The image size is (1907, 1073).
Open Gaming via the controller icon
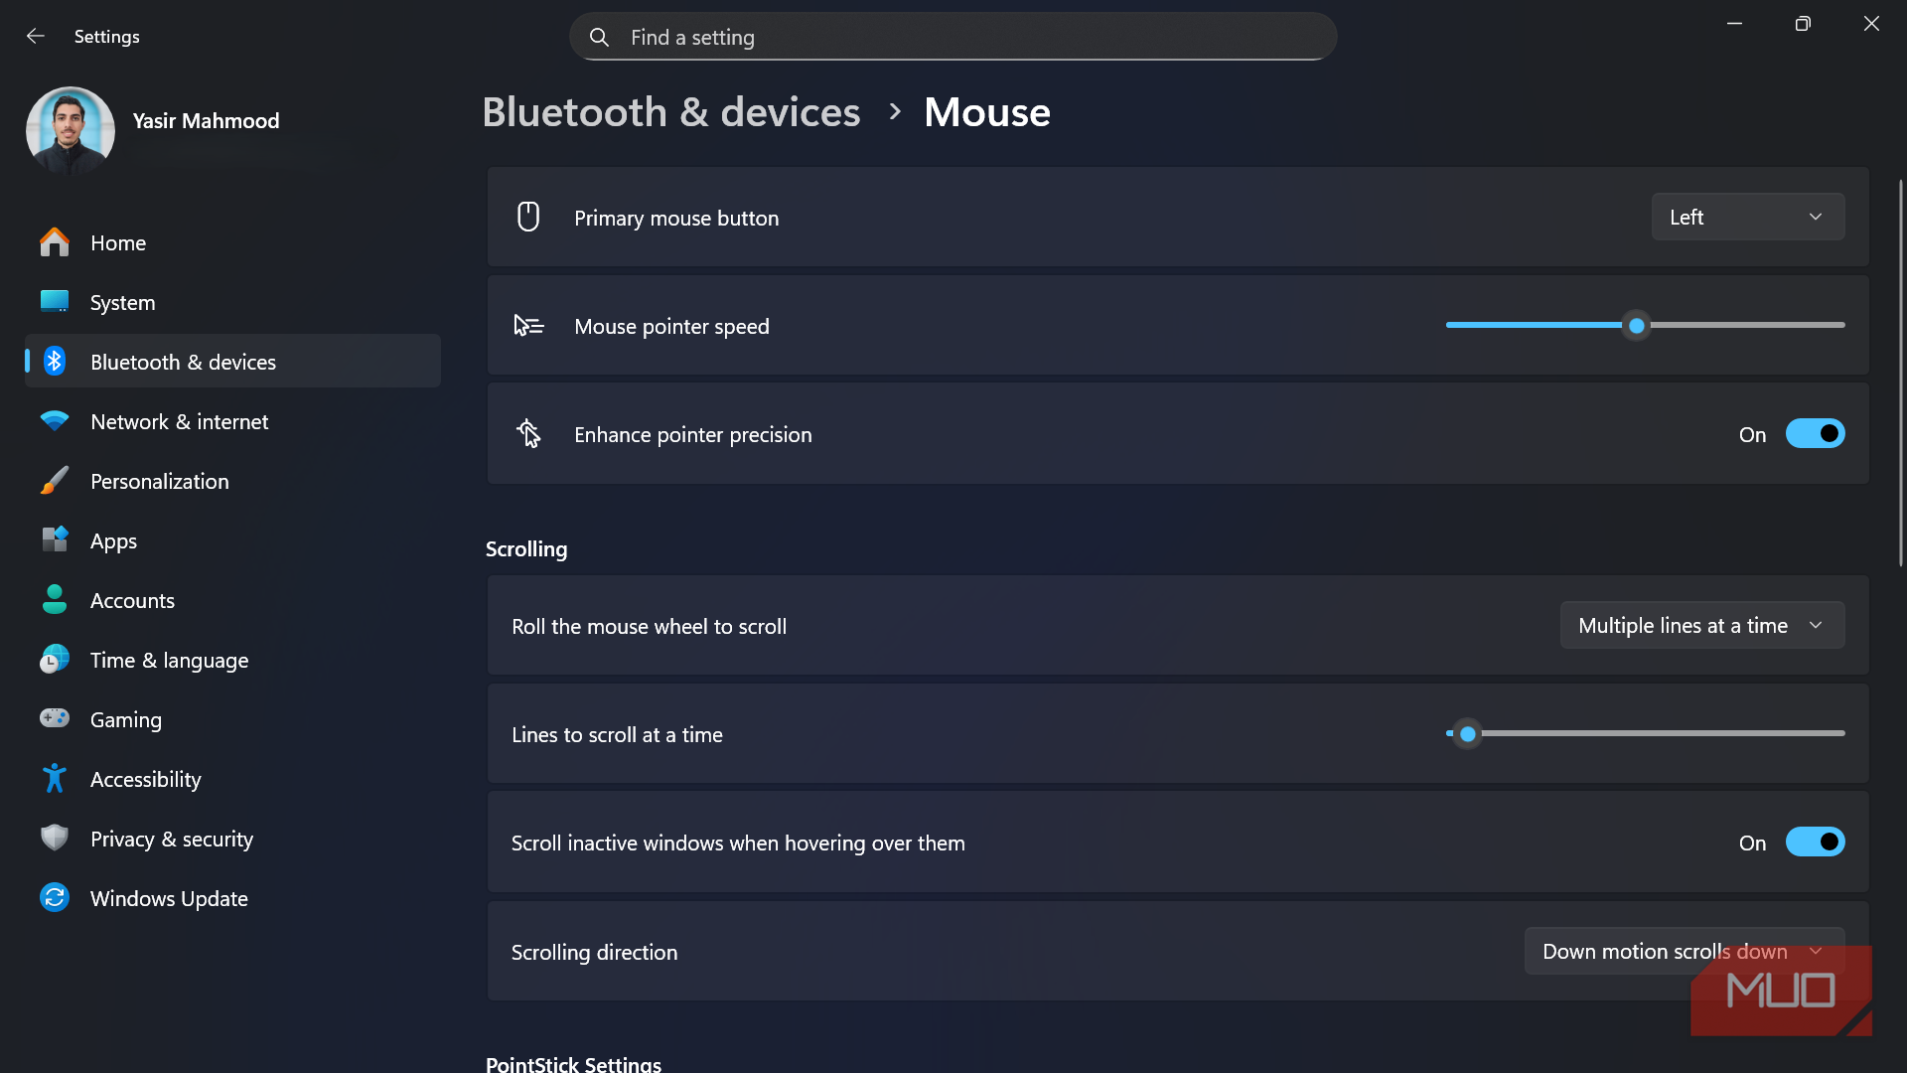(x=55, y=718)
